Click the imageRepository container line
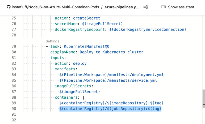 pyautogui.click(x=111, y=103)
